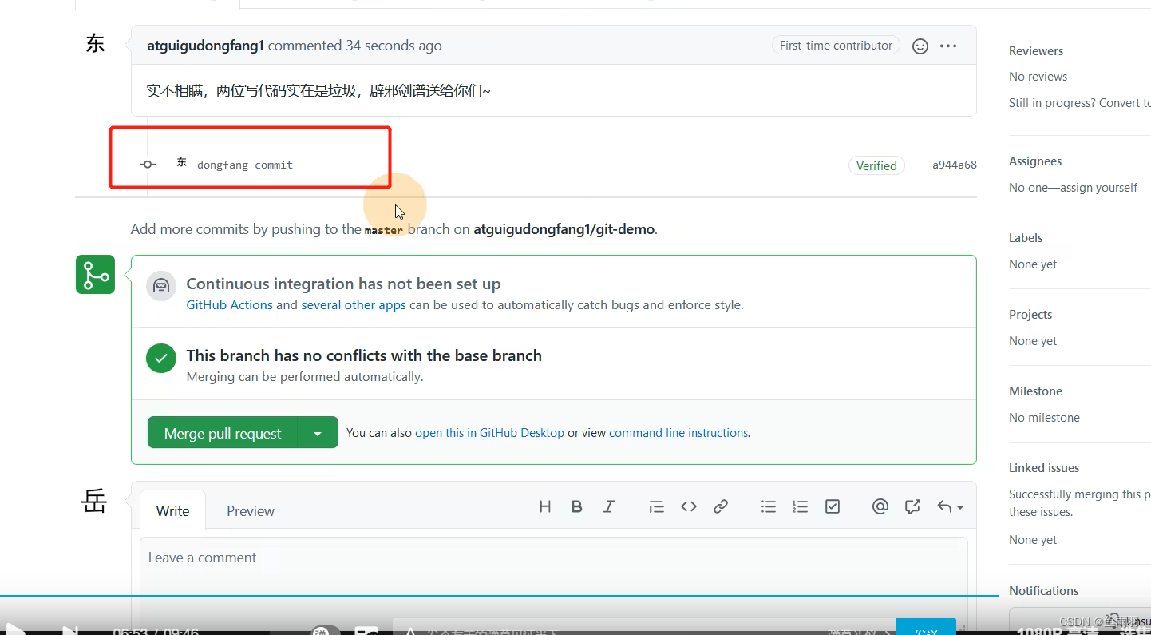Click the green merge branch icon
This screenshot has height=635, width=1151.
coord(95,274)
